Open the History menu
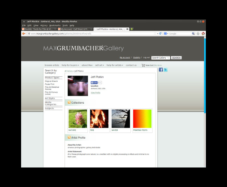227x187 pixels. coord(44,26)
